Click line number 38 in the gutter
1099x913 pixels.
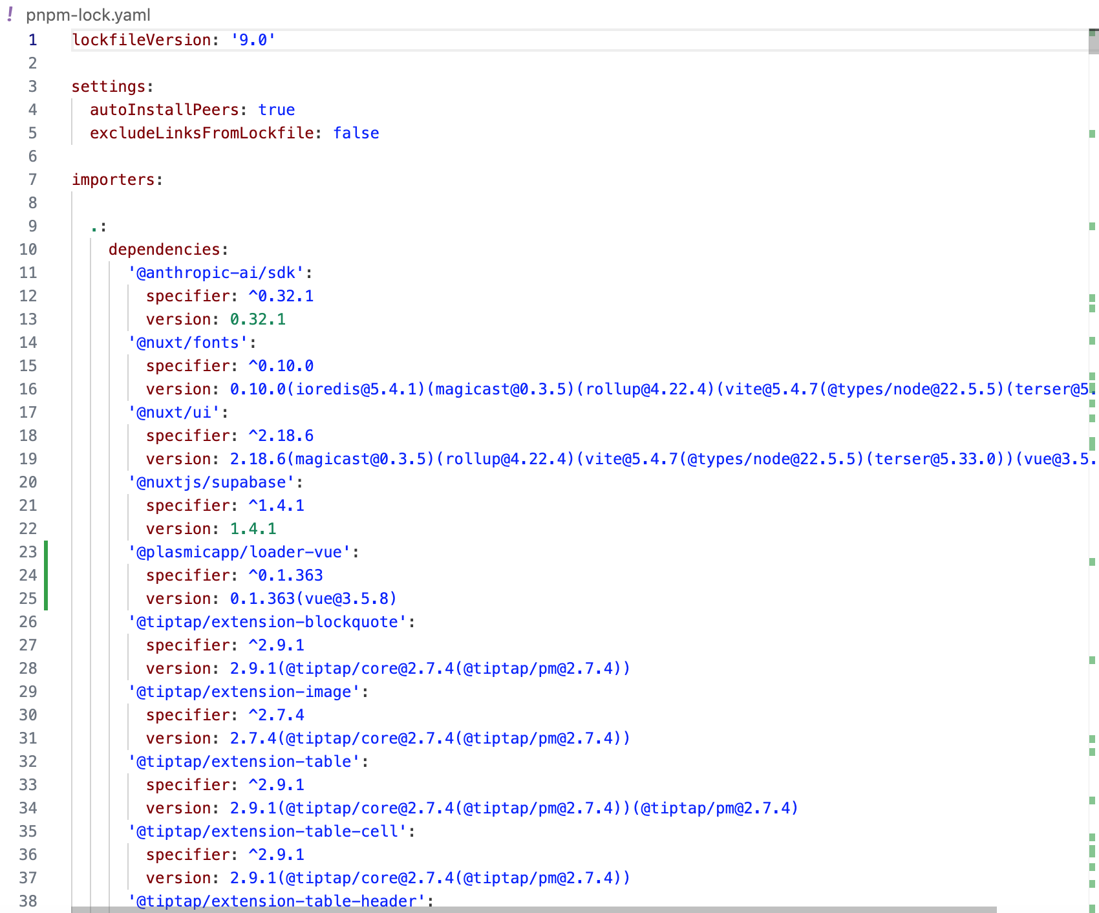pos(28,901)
